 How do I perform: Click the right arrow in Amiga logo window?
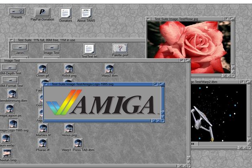158,121
